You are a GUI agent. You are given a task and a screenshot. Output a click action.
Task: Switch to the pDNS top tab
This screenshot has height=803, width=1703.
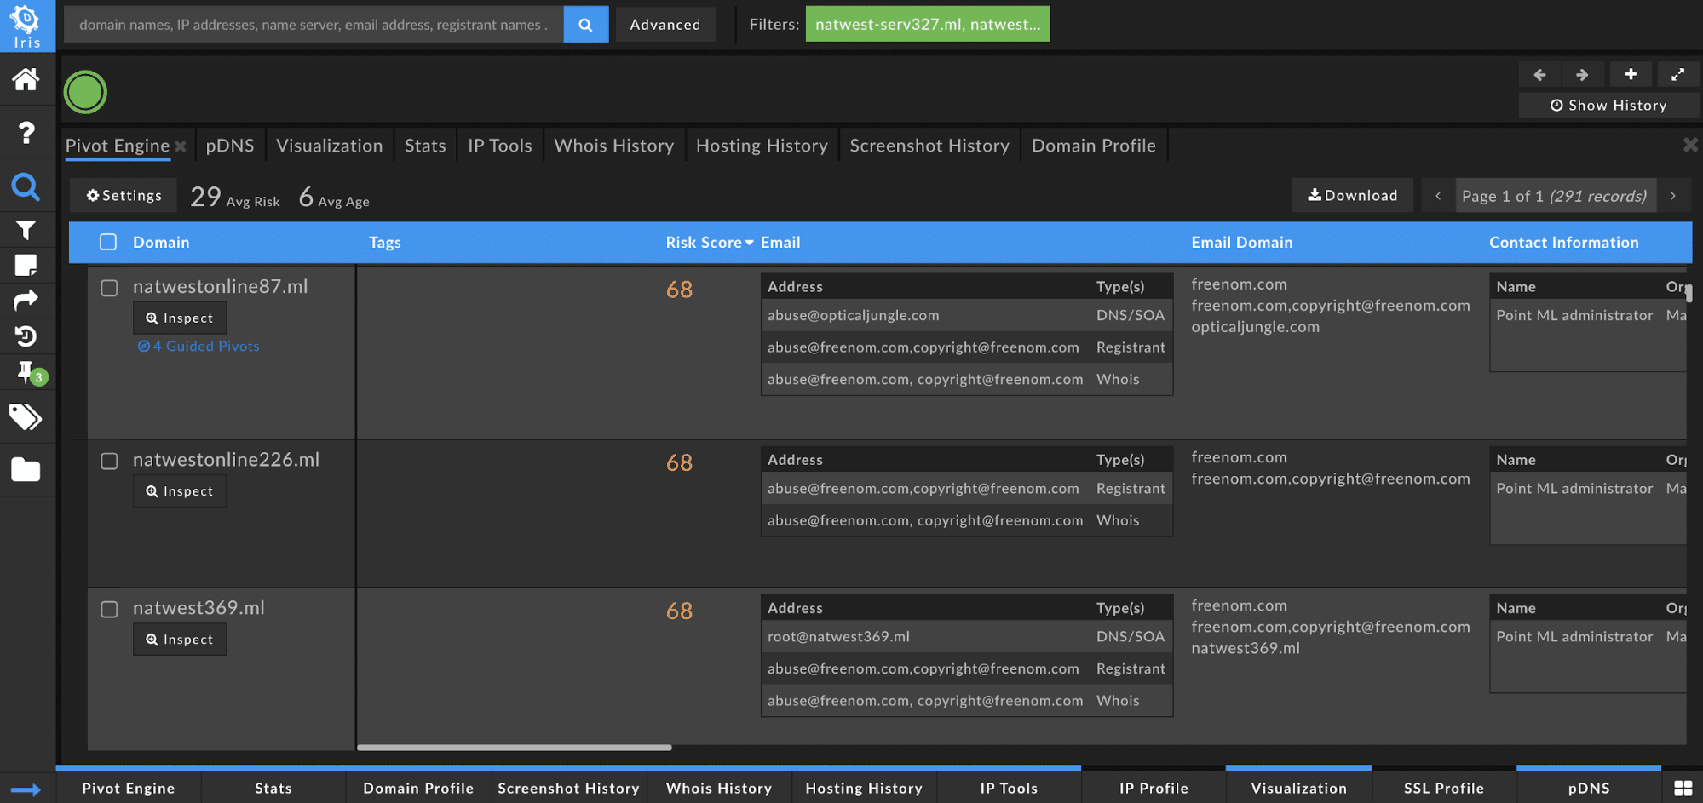click(230, 146)
